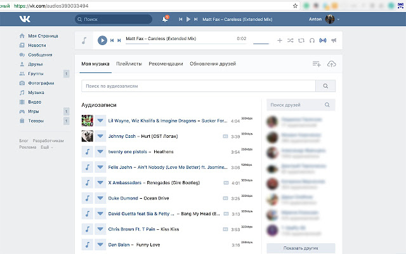Download arrow for Felix Jaehn track
This screenshot has width=406, height=254.
click(100, 167)
